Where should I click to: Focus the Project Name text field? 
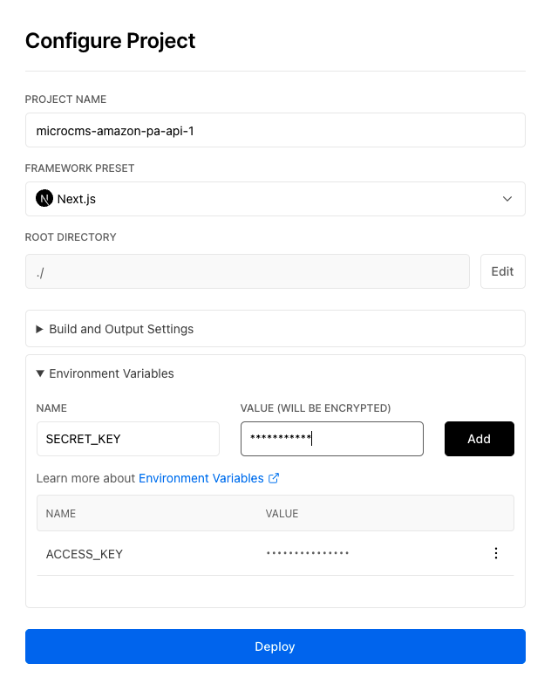pos(275,130)
